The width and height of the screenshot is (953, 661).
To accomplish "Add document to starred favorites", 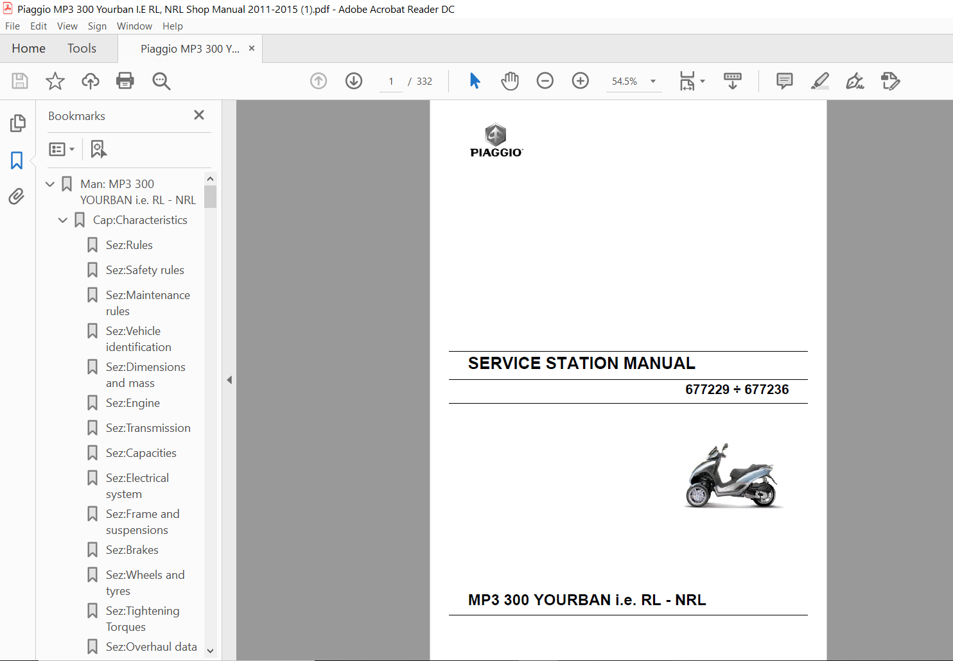I will tap(55, 81).
